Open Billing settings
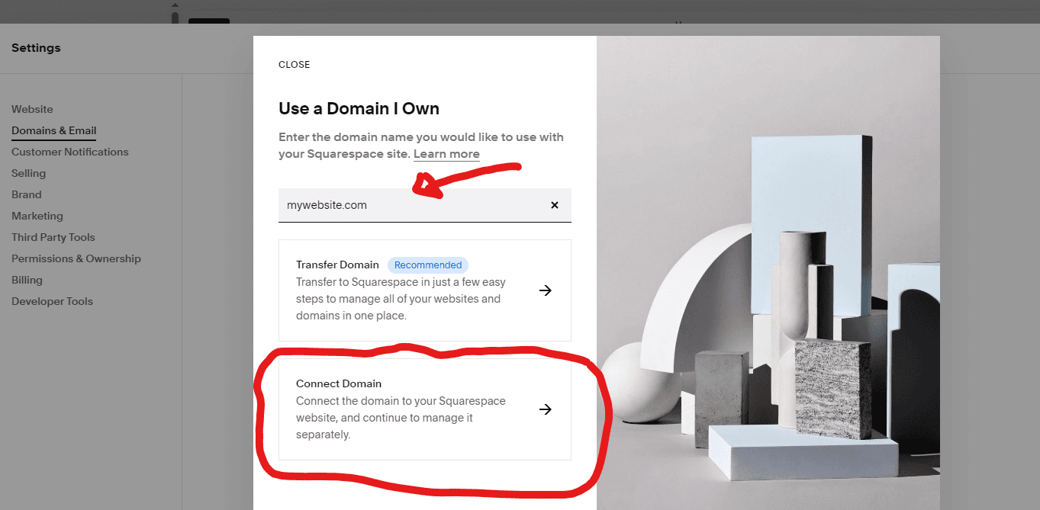Image resolution: width=1040 pixels, height=510 pixels. pos(27,280)
